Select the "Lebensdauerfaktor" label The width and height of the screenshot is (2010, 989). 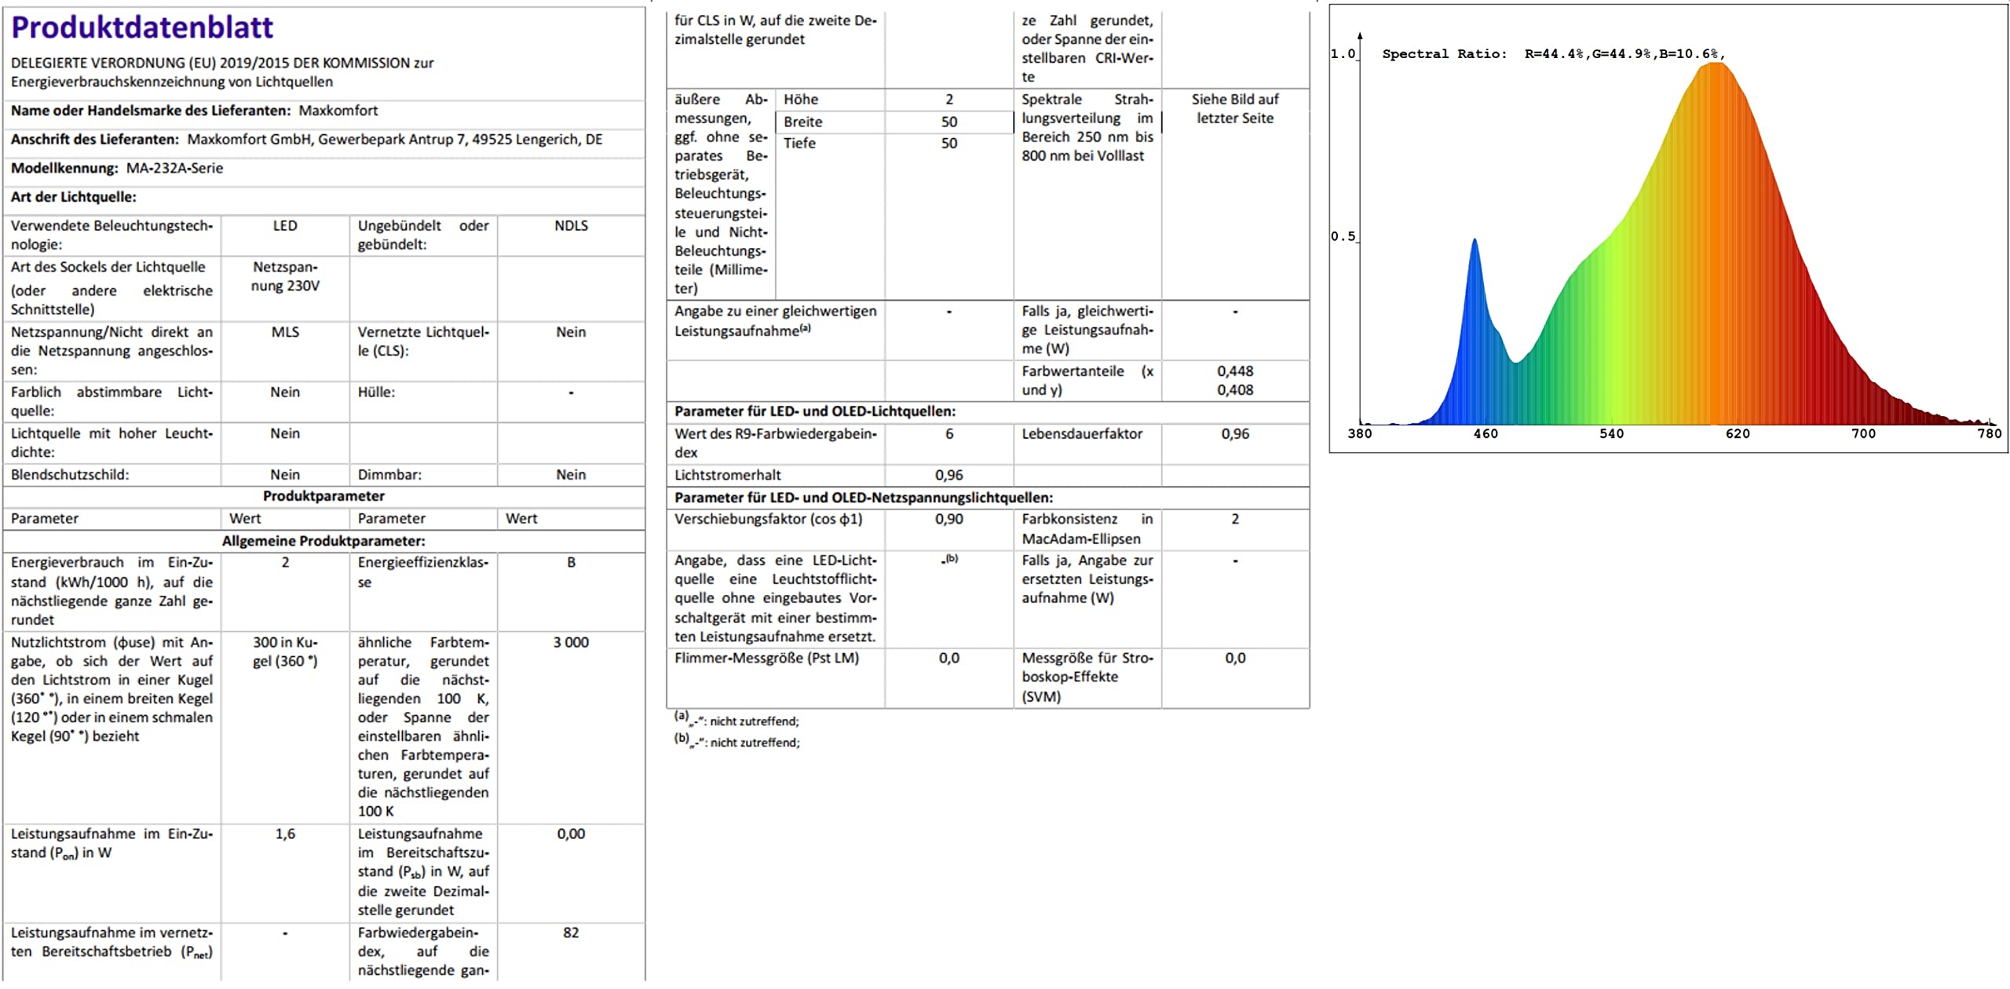pos(1082,434)
